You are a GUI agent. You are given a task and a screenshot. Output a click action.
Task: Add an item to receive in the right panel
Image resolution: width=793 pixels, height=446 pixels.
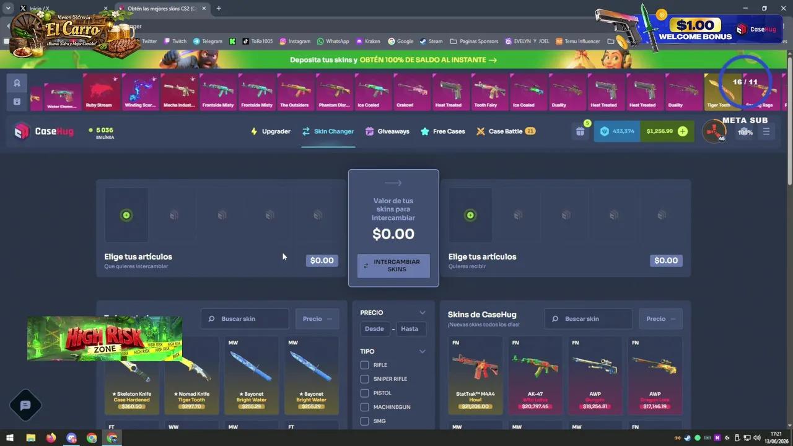pyautogui.click(x=470, y=215)
